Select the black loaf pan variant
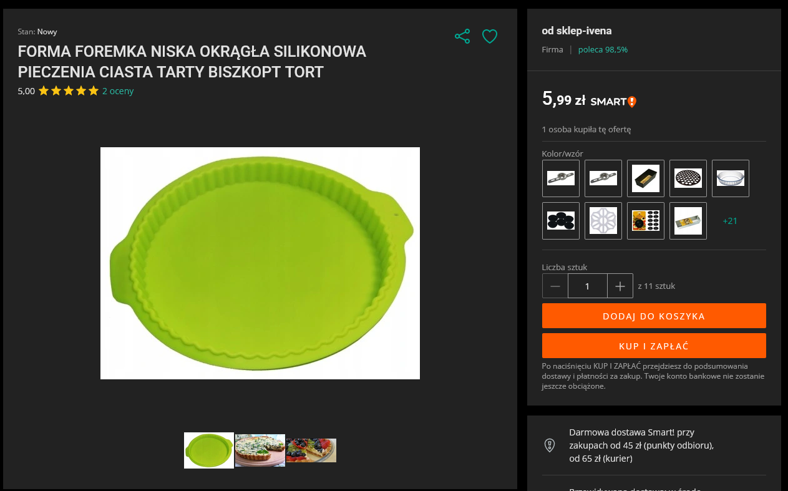This screenshot has height=491, width=788. [646, 178]
